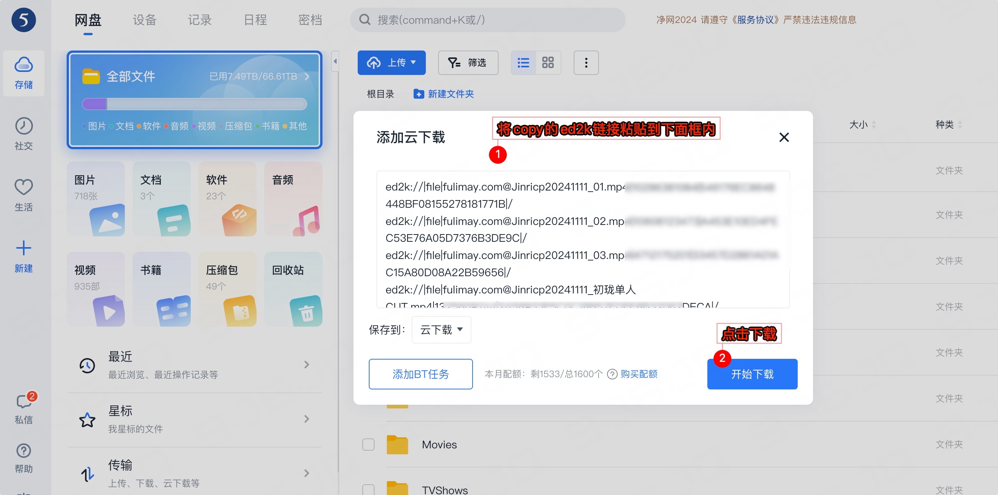The height and width of the screenshot is (495, 998).
Task: Open the 上传 upload dropdown
Action: point(391,63)
